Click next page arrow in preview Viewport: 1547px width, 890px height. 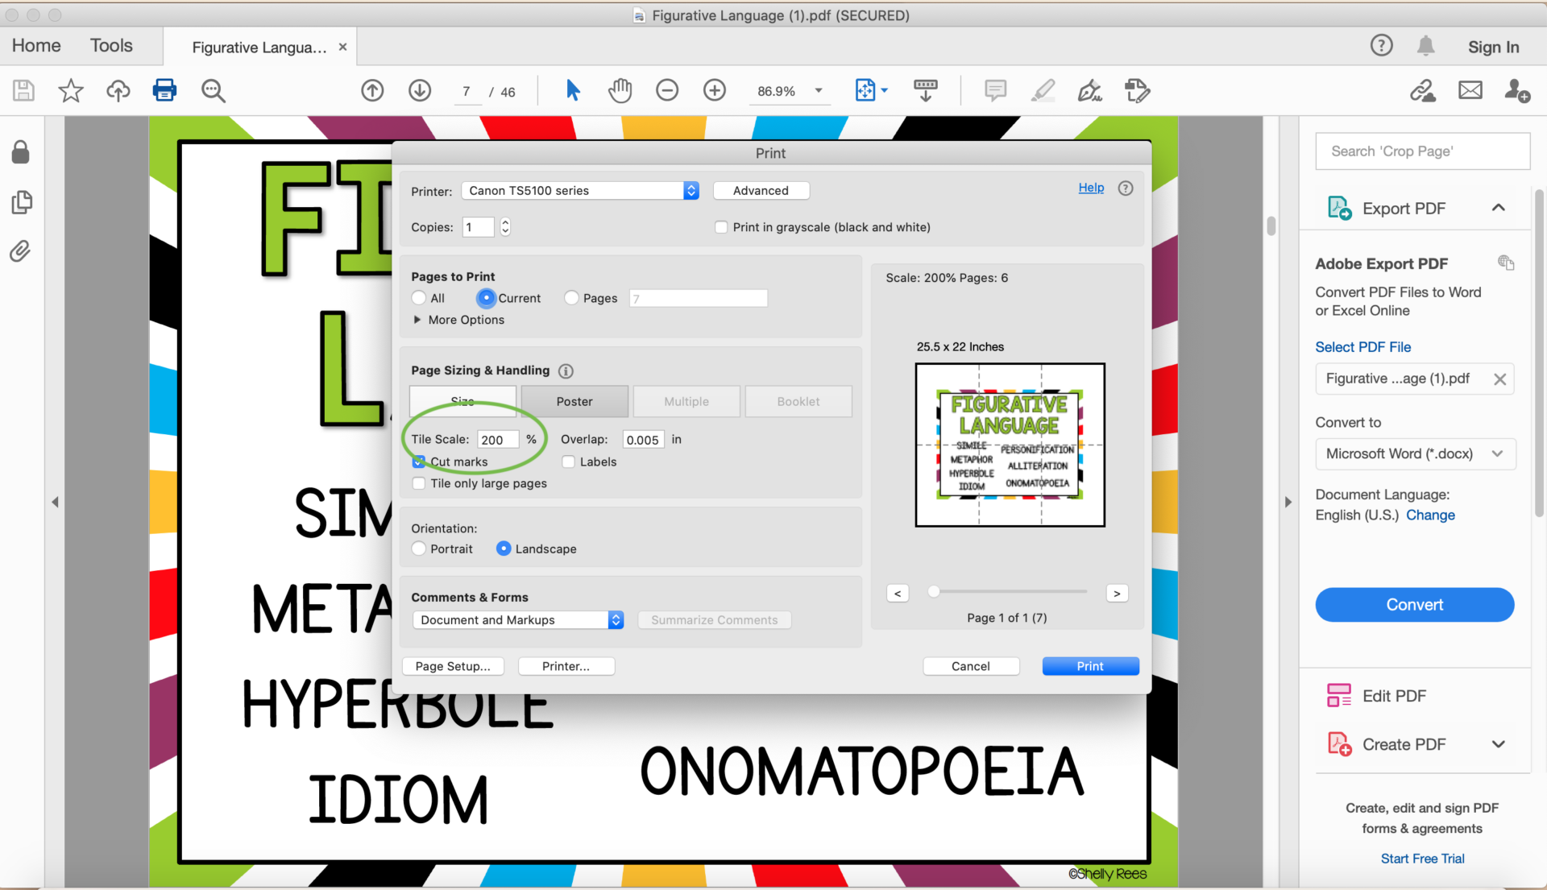coord(1119,593)
